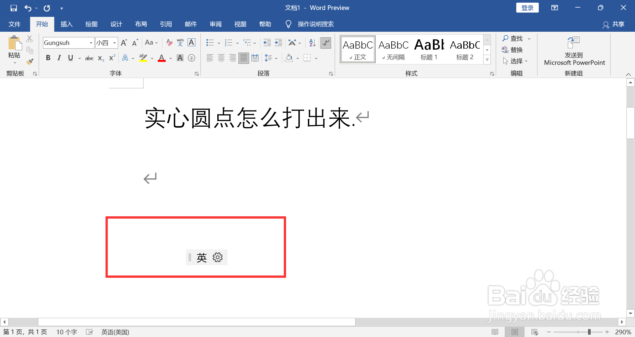Open the line spacing dropdown
Viewport: 635px width, 337px height.
pyautogui.click(x=271, y=58)
